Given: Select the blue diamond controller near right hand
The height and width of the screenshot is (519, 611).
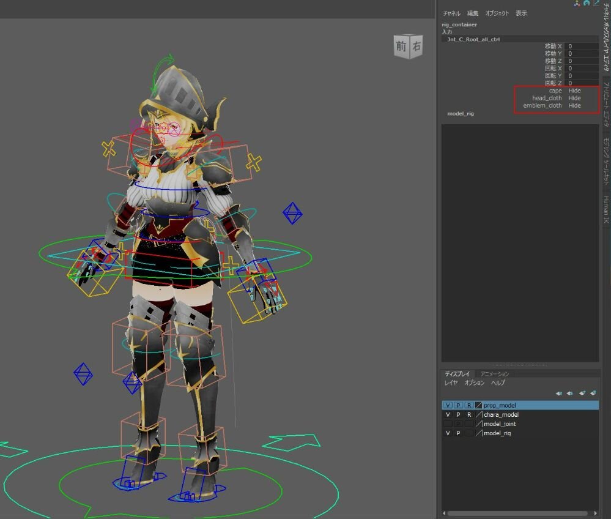Looking at the screenshot, I should pos(292,213).
